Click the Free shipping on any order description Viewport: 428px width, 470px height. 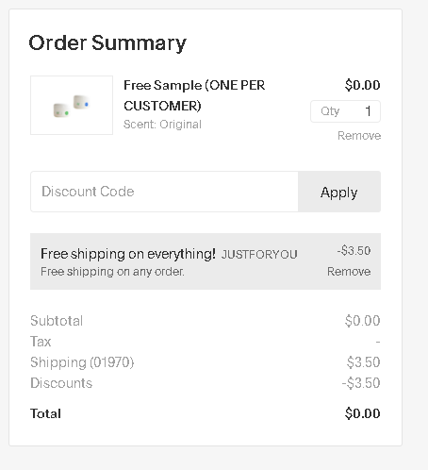[112, 272]
